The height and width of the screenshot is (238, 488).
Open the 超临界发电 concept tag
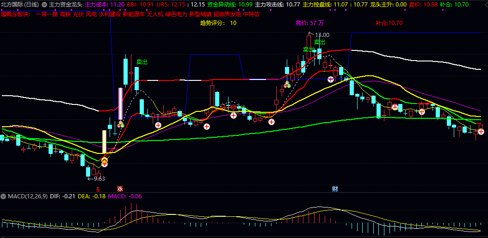(228, 14)
